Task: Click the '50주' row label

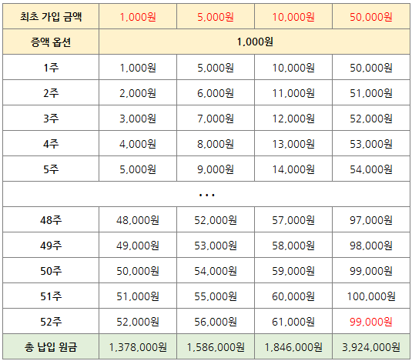Action: coord(51,270)
